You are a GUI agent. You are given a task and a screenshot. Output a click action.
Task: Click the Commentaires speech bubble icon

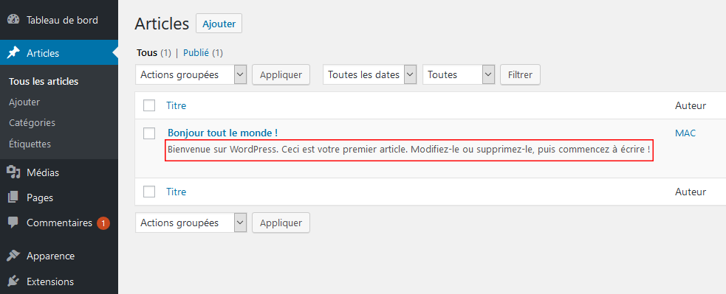[13, 223]
